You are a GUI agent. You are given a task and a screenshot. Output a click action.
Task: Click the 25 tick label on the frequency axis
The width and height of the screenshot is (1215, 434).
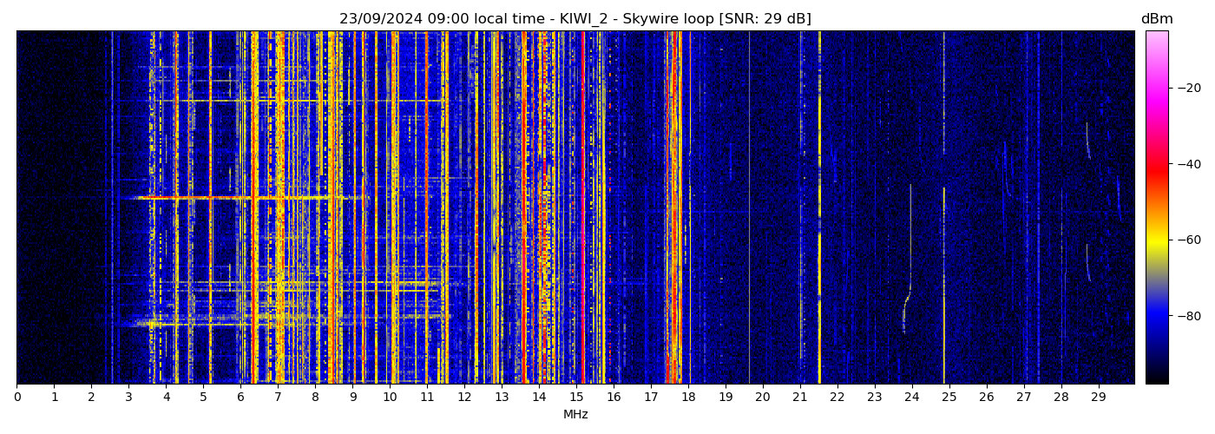click(x=949, y=397)
